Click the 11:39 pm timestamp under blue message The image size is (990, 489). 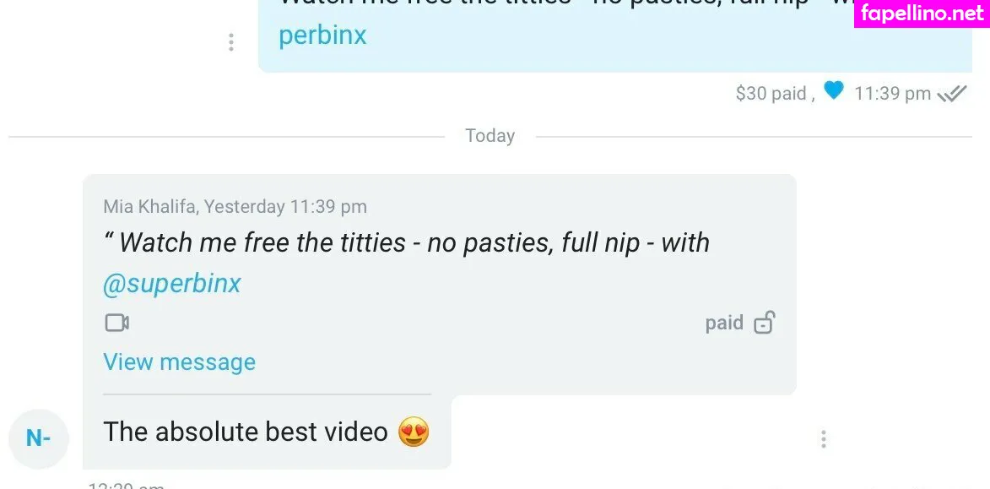coord(892,94)
